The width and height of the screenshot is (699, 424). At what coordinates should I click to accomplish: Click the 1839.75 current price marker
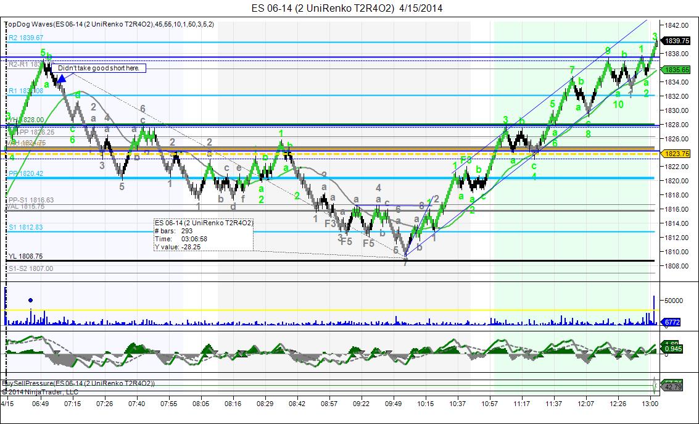point(677,41)
